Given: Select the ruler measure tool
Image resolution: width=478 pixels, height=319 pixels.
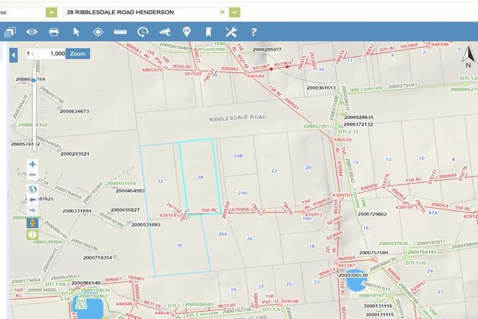Looking at the screenshot, I should (x=120, y=32).
